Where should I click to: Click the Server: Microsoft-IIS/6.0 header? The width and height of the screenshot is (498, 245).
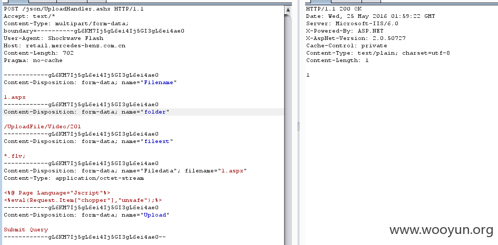click(x=352, y=24)
